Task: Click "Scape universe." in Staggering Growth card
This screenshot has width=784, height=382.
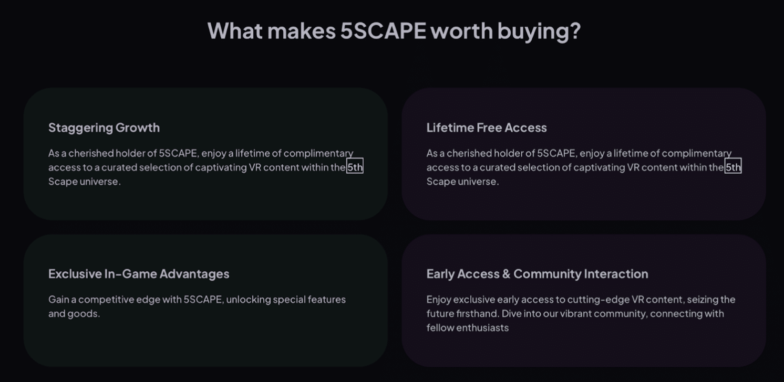Action: click(85, 182)
